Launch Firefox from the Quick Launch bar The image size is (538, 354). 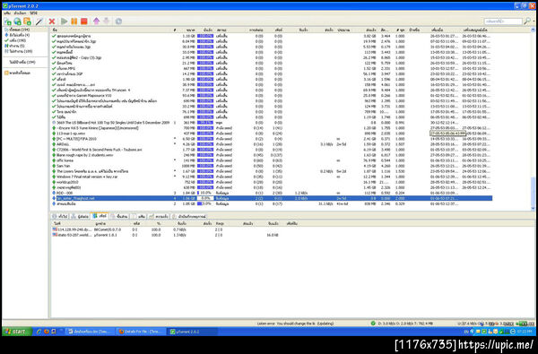[47, 332]
